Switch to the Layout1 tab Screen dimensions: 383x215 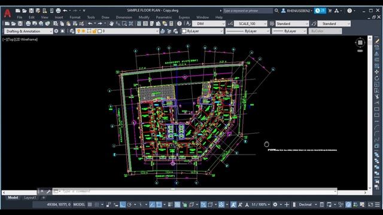click(30, 198)
